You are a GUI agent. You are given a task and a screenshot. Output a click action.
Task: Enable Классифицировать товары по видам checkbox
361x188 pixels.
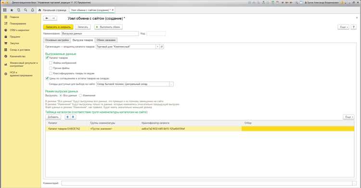pos(51,73)
